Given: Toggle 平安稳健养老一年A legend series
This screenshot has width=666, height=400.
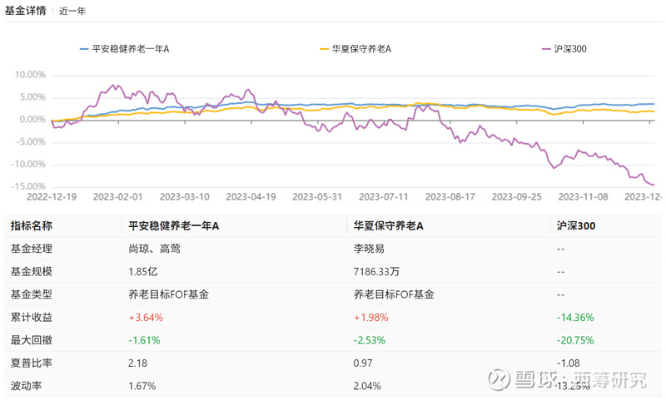Looking at the screenshot, I should (x=124, y=49).
